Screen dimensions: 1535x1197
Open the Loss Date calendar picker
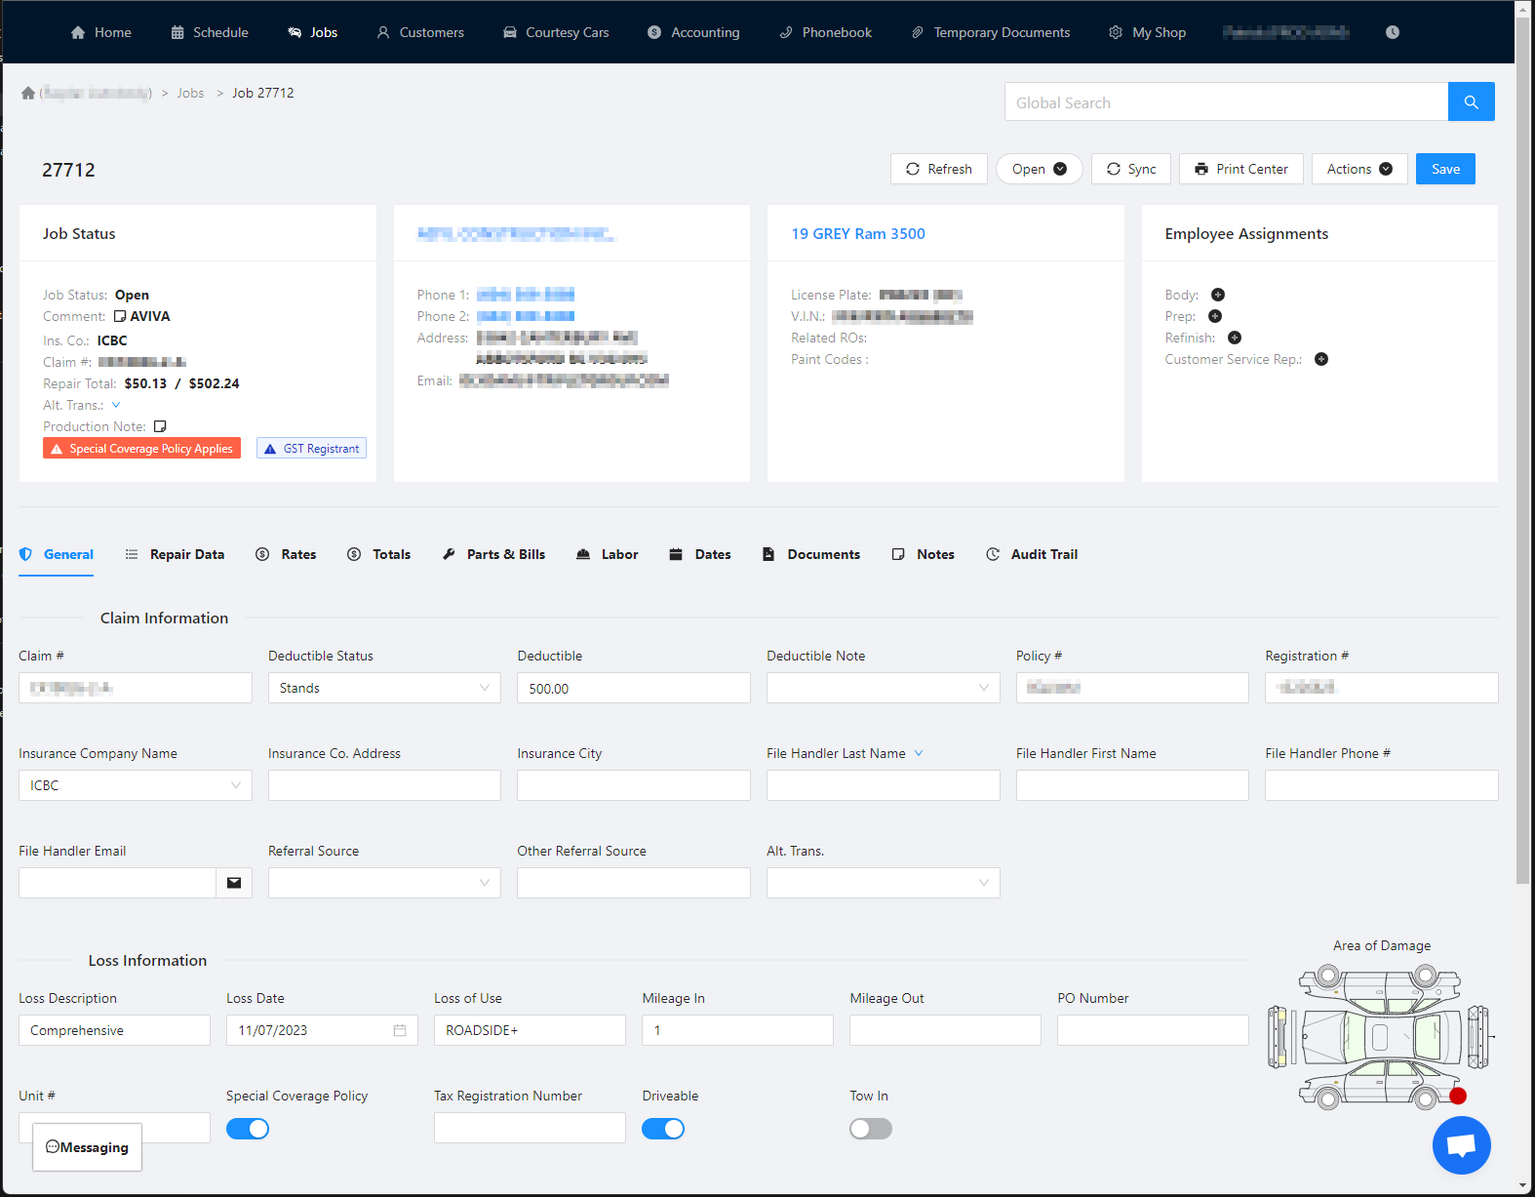coord(400,1030)
